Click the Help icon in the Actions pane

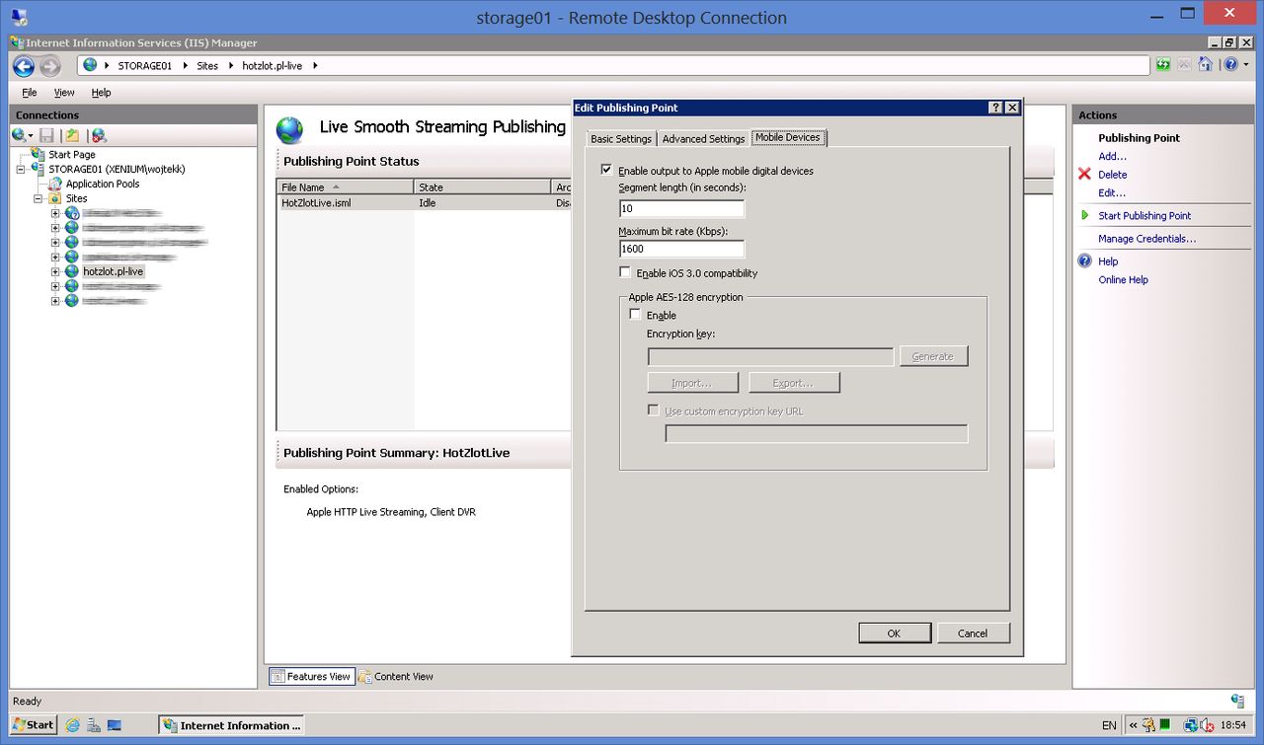[1084, 261]
